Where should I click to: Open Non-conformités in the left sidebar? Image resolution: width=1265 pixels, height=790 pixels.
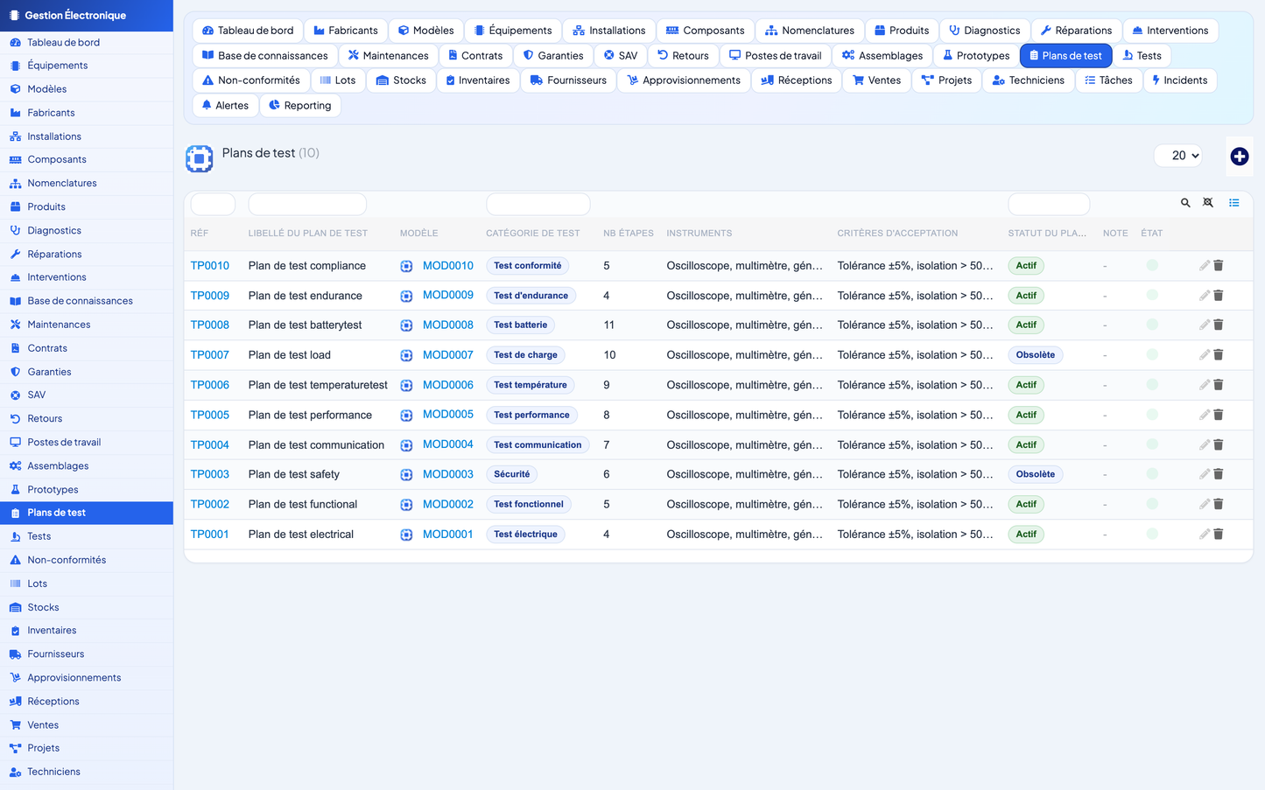point(67,560)
